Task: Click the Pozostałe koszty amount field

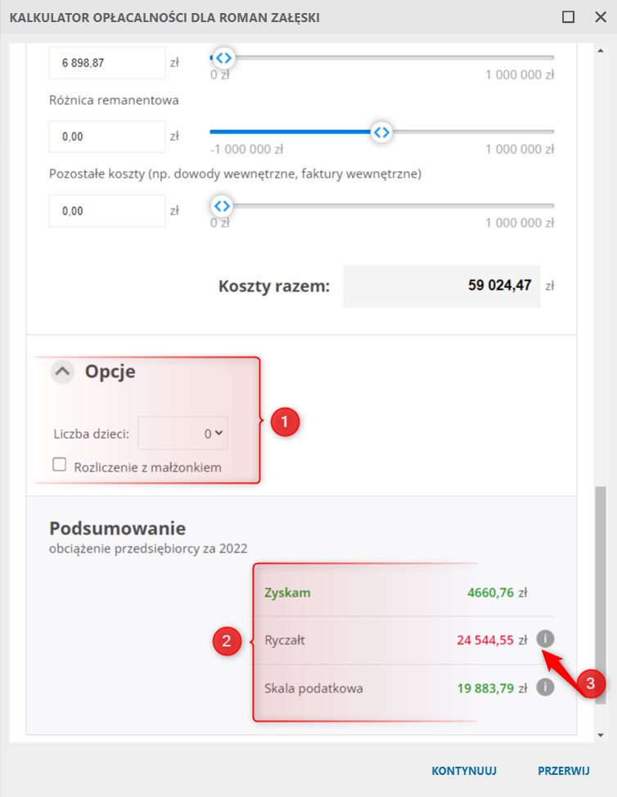Action: coord(107,210)
